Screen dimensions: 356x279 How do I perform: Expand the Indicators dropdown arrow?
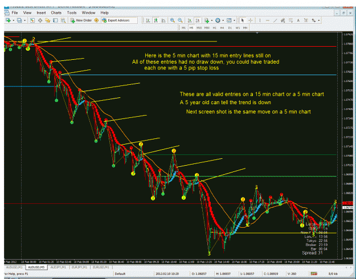[211, 20]
